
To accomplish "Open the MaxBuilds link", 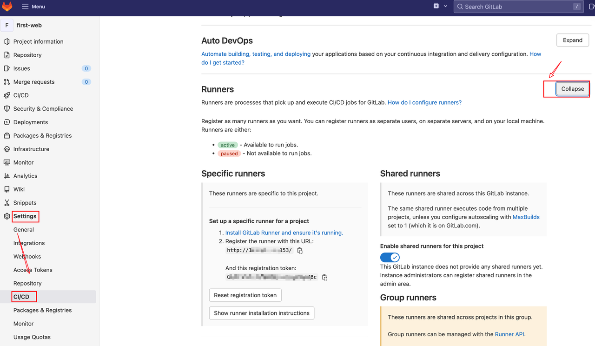I will [526, 217].
